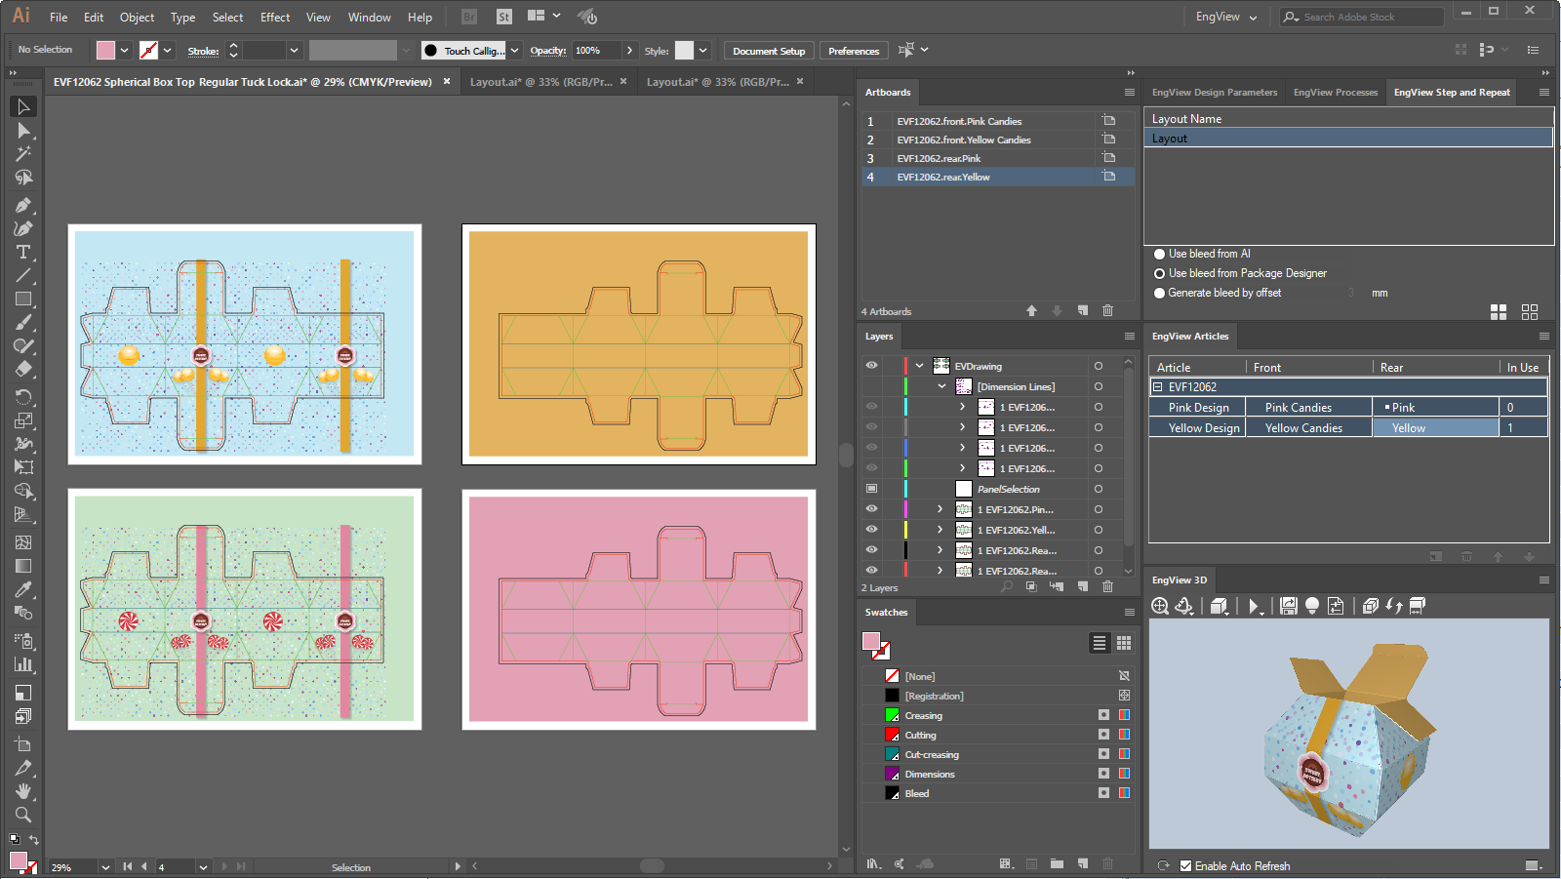Hide the EVDrawing layer with eye icon
Screen dimensions: 1561x879
pyautogui.click(x=871, y=366)
